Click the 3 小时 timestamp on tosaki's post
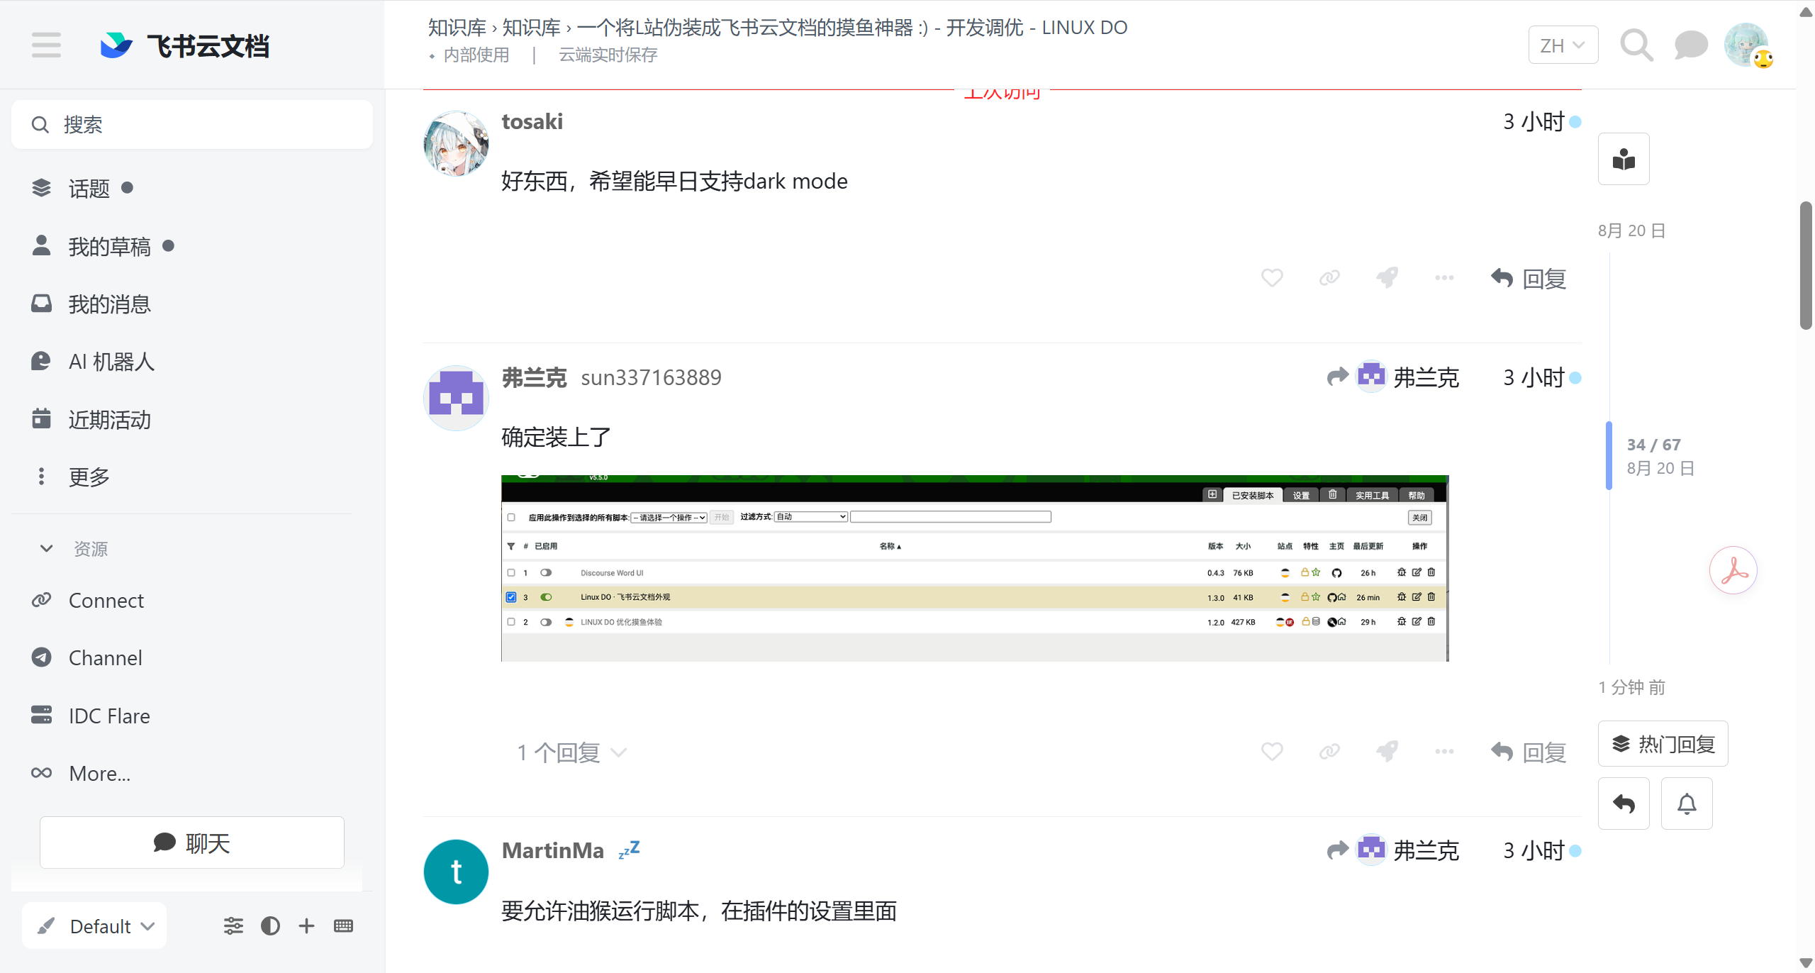The image size is (1815, 973). (1534, 122)
